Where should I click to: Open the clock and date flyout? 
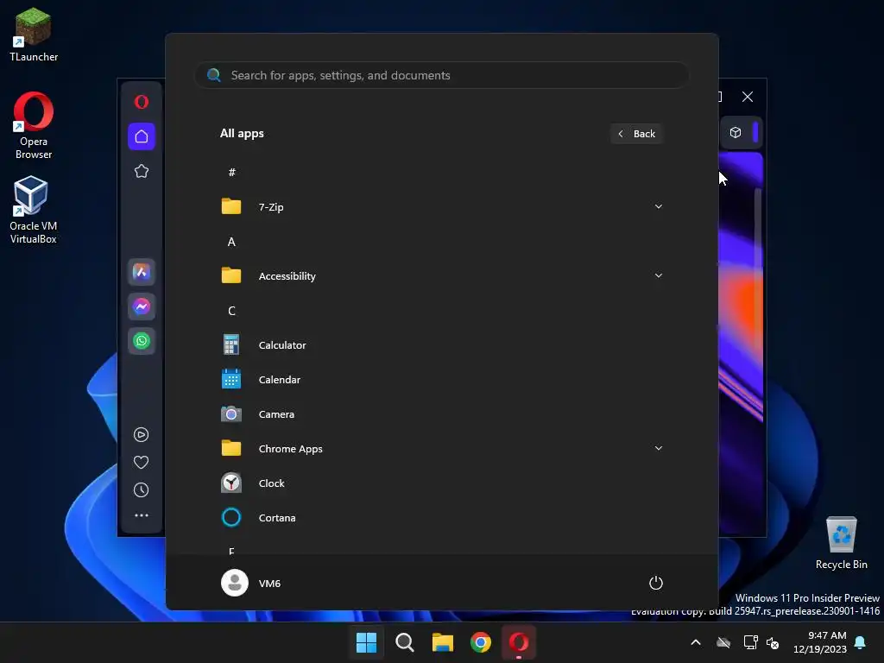tap(820, 642)
